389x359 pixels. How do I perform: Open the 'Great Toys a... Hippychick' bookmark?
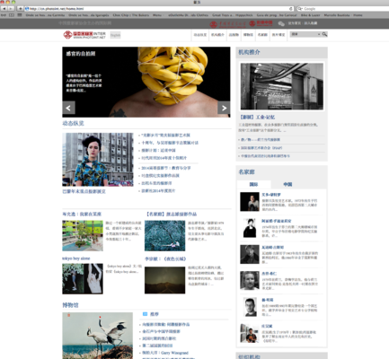click(x=233, y=15)
